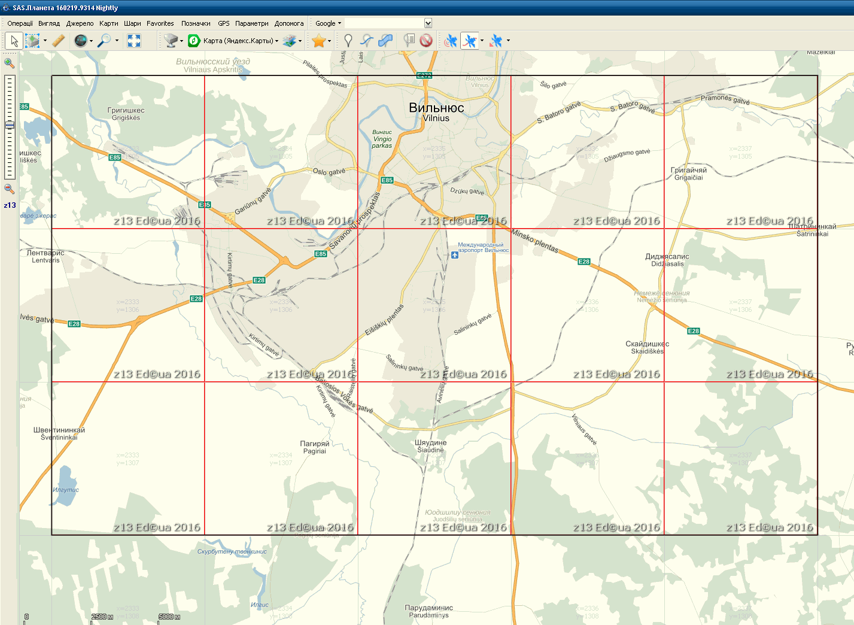The image size is (854, 625).
Task: Open the Параметри menu
Action: 251,23
